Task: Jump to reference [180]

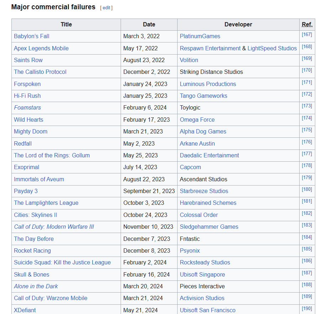Action: [x=307, y=189]
